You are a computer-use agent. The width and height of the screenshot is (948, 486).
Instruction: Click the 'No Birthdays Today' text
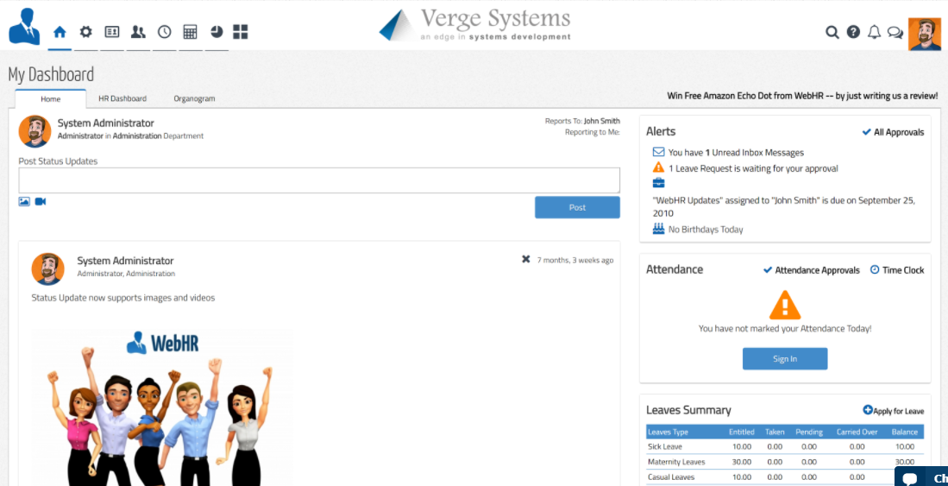point(706,230)
